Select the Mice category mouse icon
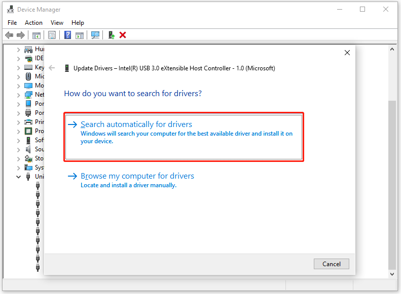 [x=28, y=76]
